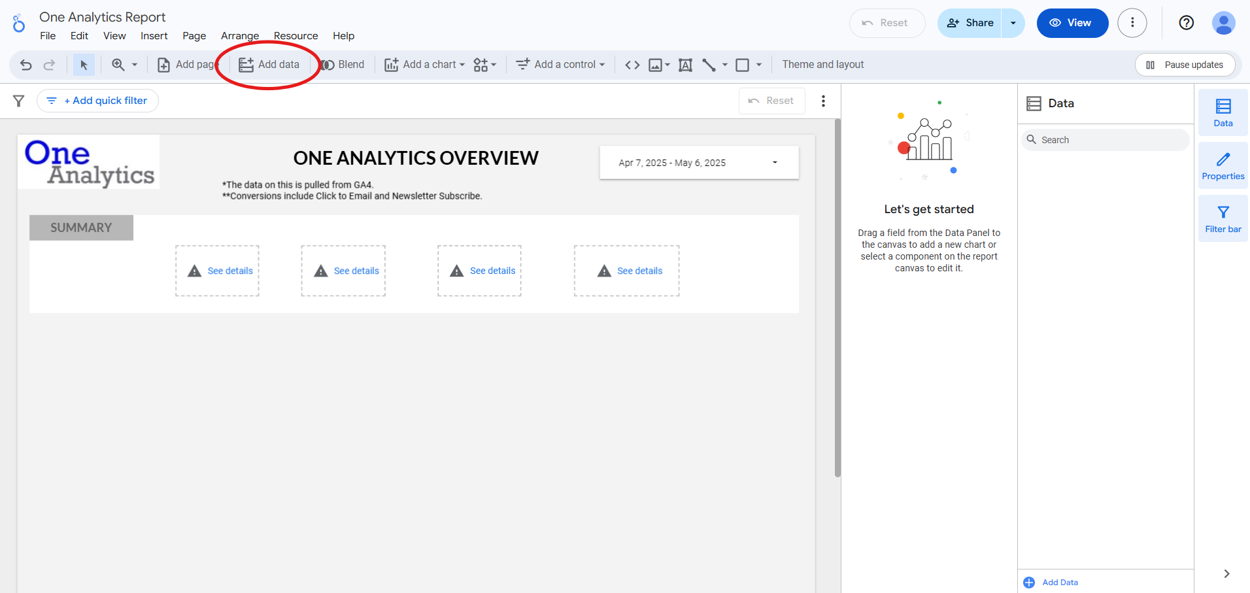
Task: Open the Add a control dropdown
Action: (x=560, y=65)
